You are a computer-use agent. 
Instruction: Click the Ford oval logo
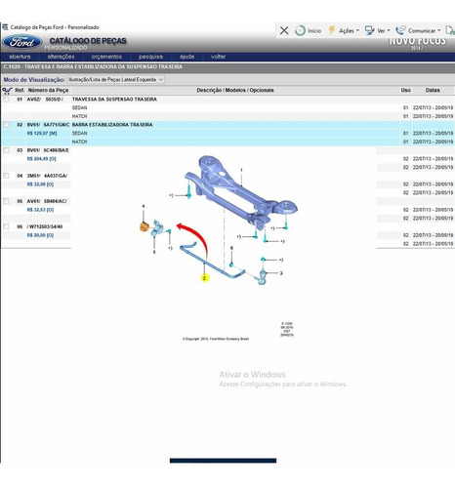click(22, 42)
